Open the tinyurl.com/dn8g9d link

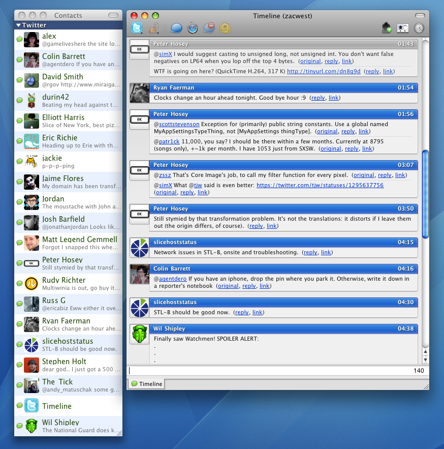(324, 71)
